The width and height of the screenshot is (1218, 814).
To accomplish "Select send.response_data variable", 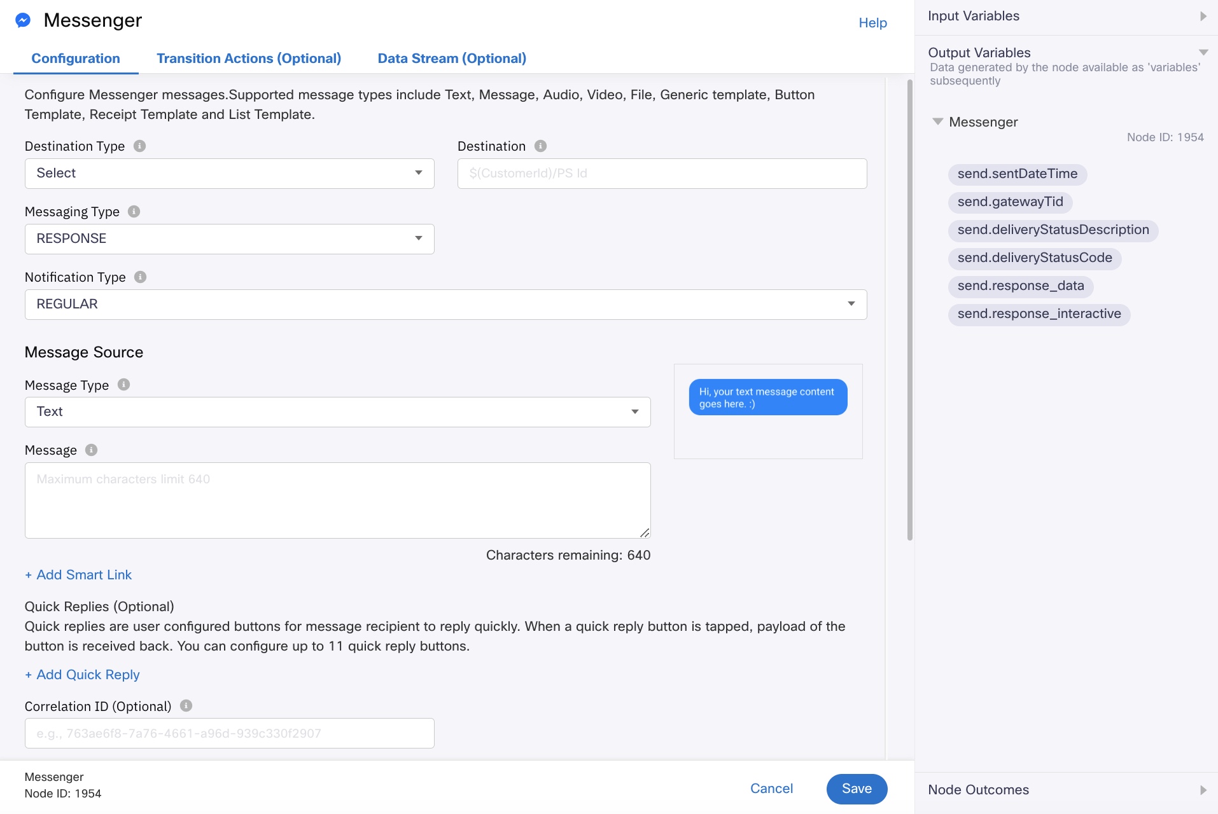I will pyautogui.click(x=1021, y=286).
